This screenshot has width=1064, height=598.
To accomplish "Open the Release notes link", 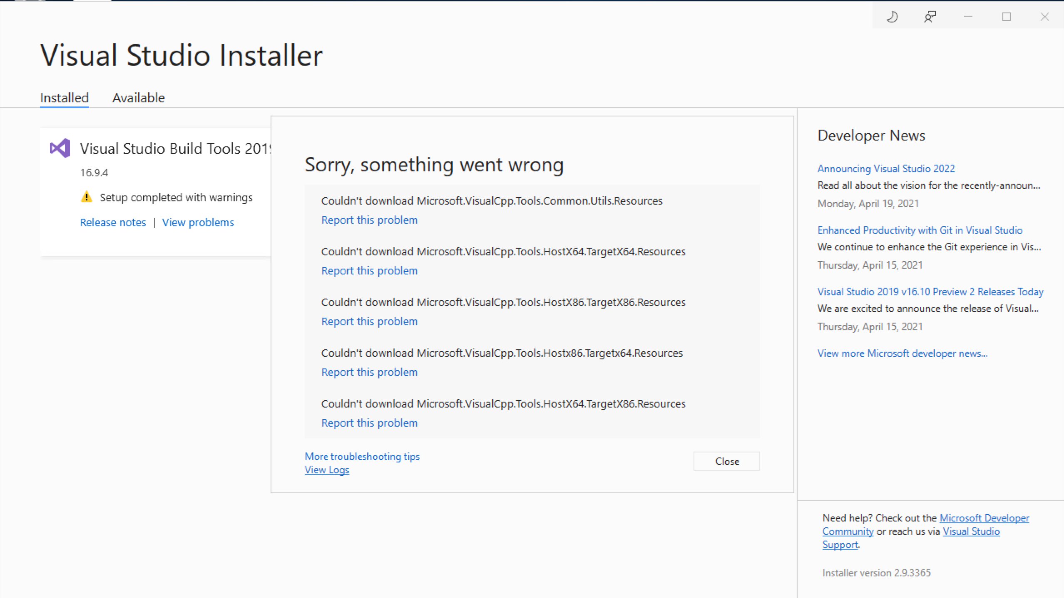I will click(x=113, y=222).
